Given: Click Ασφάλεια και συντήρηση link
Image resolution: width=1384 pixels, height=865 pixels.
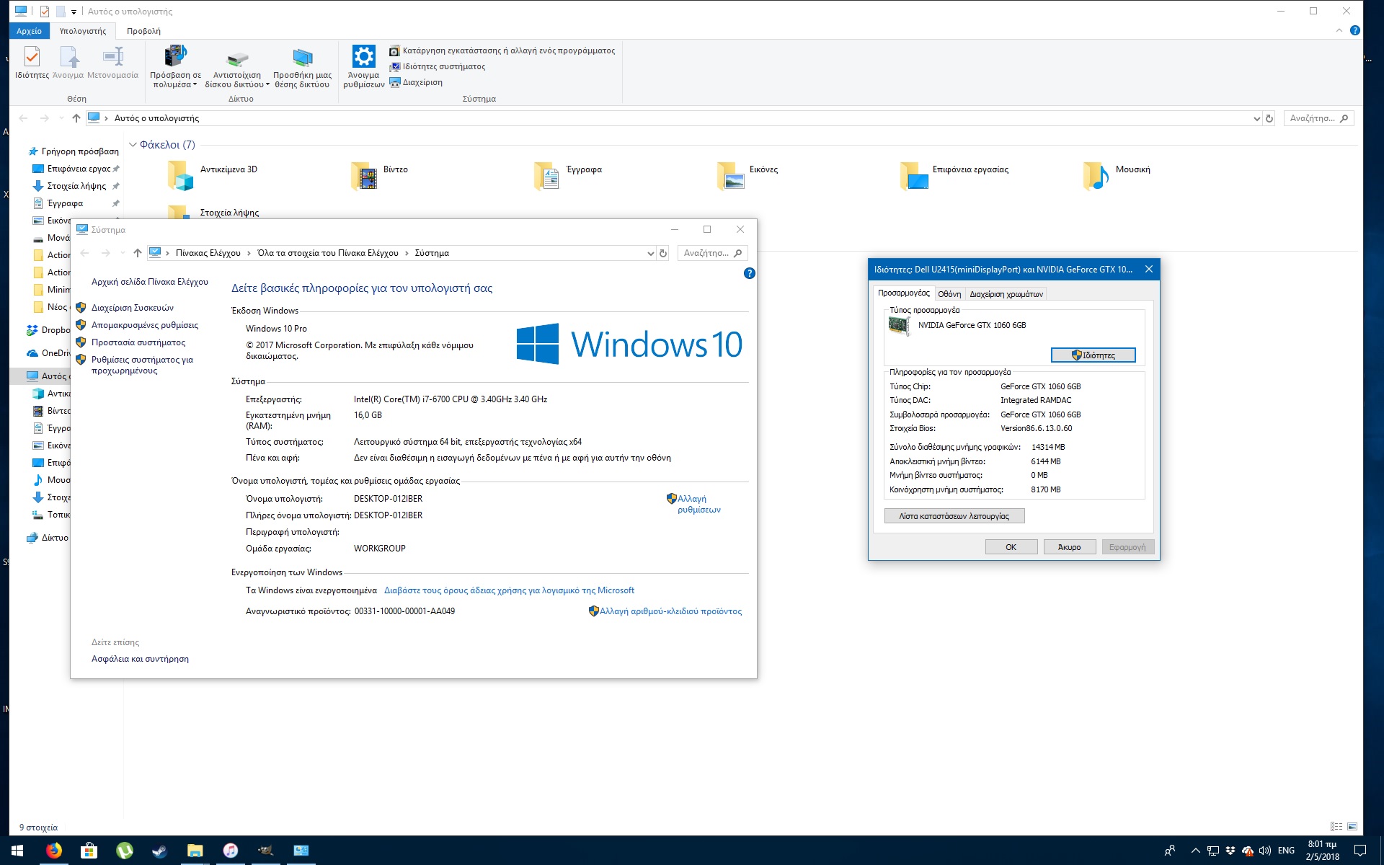Looking at the screenshot, I should point(140,659).
